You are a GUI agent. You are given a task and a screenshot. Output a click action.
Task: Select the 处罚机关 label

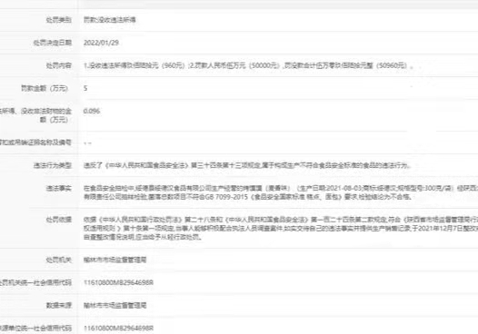click(59, 260)
